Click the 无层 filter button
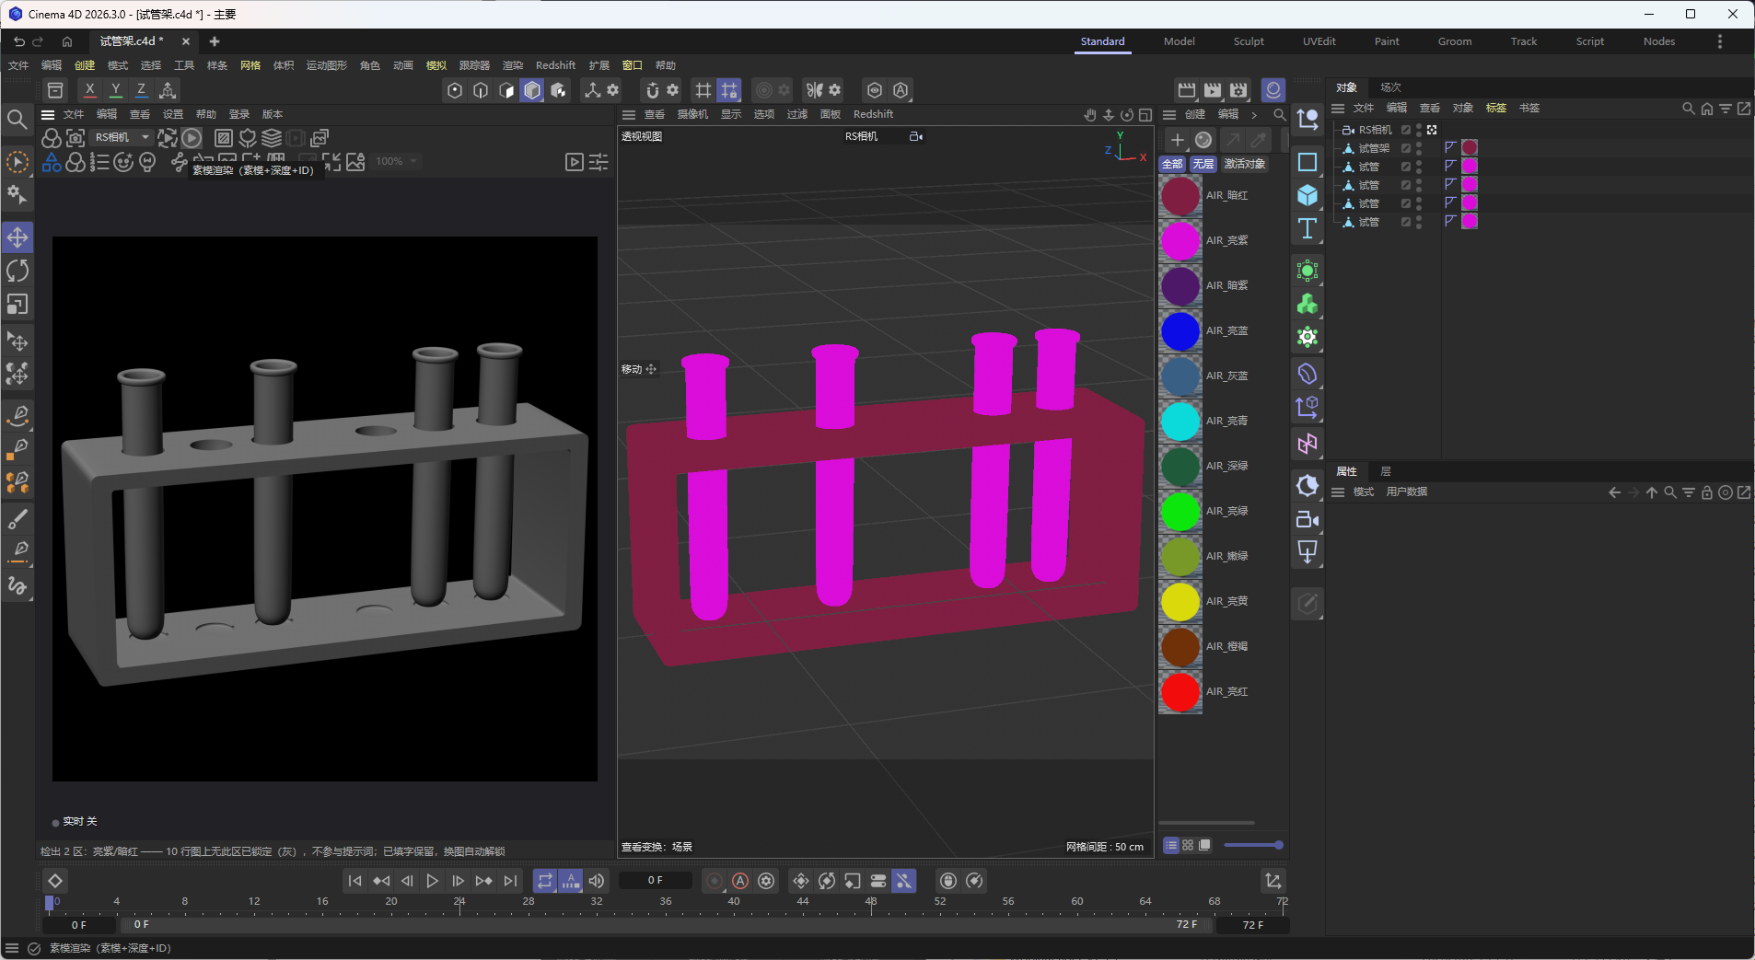Viewport: 1755px width, 960px height. 1203,164
